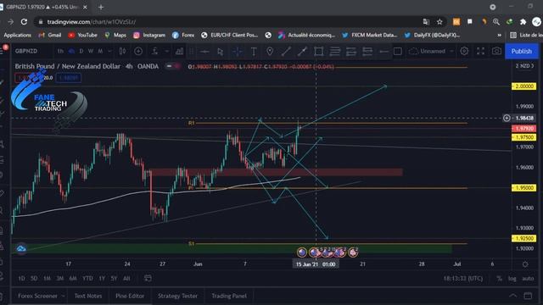Click the blue Publish button
543x305 pixels.
coord(522,51)
